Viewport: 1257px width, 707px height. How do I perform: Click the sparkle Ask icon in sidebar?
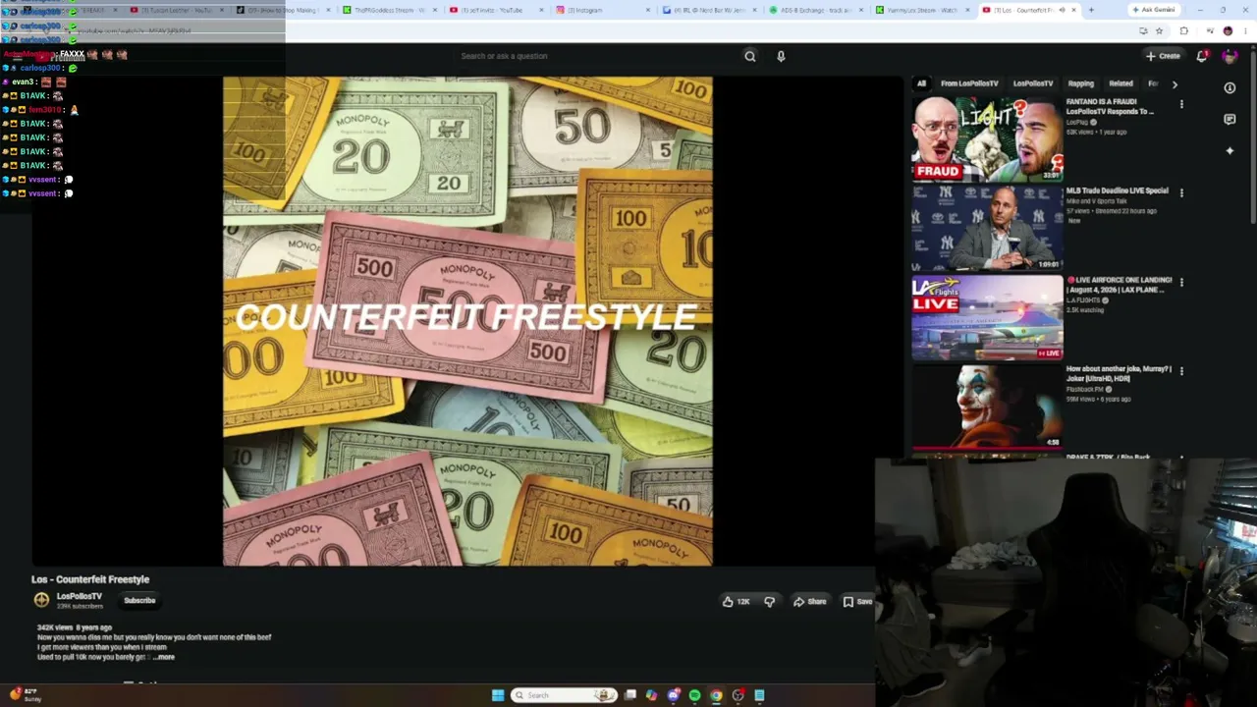coord(1230,151)
